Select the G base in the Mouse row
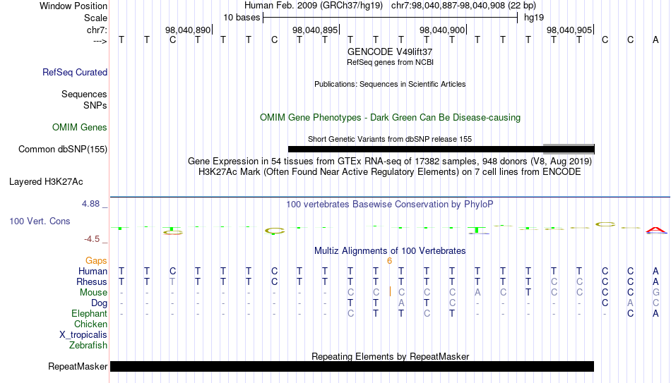Screen dimensions: 671x383 coord(655,293)
